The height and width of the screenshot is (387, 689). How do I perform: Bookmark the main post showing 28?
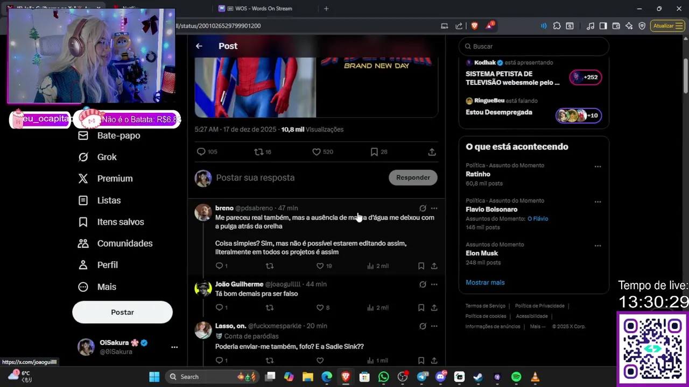pos(379,152)
